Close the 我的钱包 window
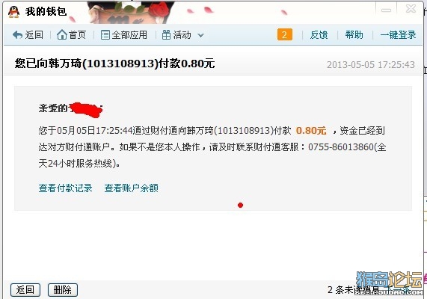This screenshot has height=299, width=427. coord(411,9)
